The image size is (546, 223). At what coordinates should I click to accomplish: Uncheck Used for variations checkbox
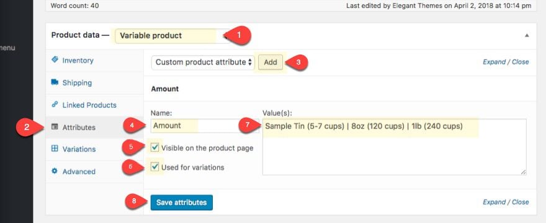pos(155,167)
